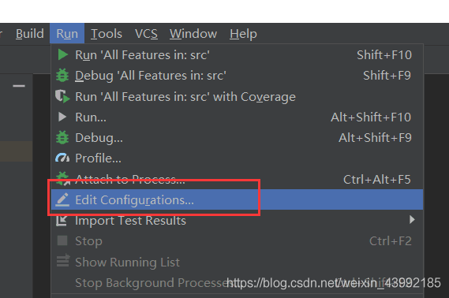Click the Profile speedometer icon
The width and height of the screenshot is (449, 298).
[x=62, y=158]
